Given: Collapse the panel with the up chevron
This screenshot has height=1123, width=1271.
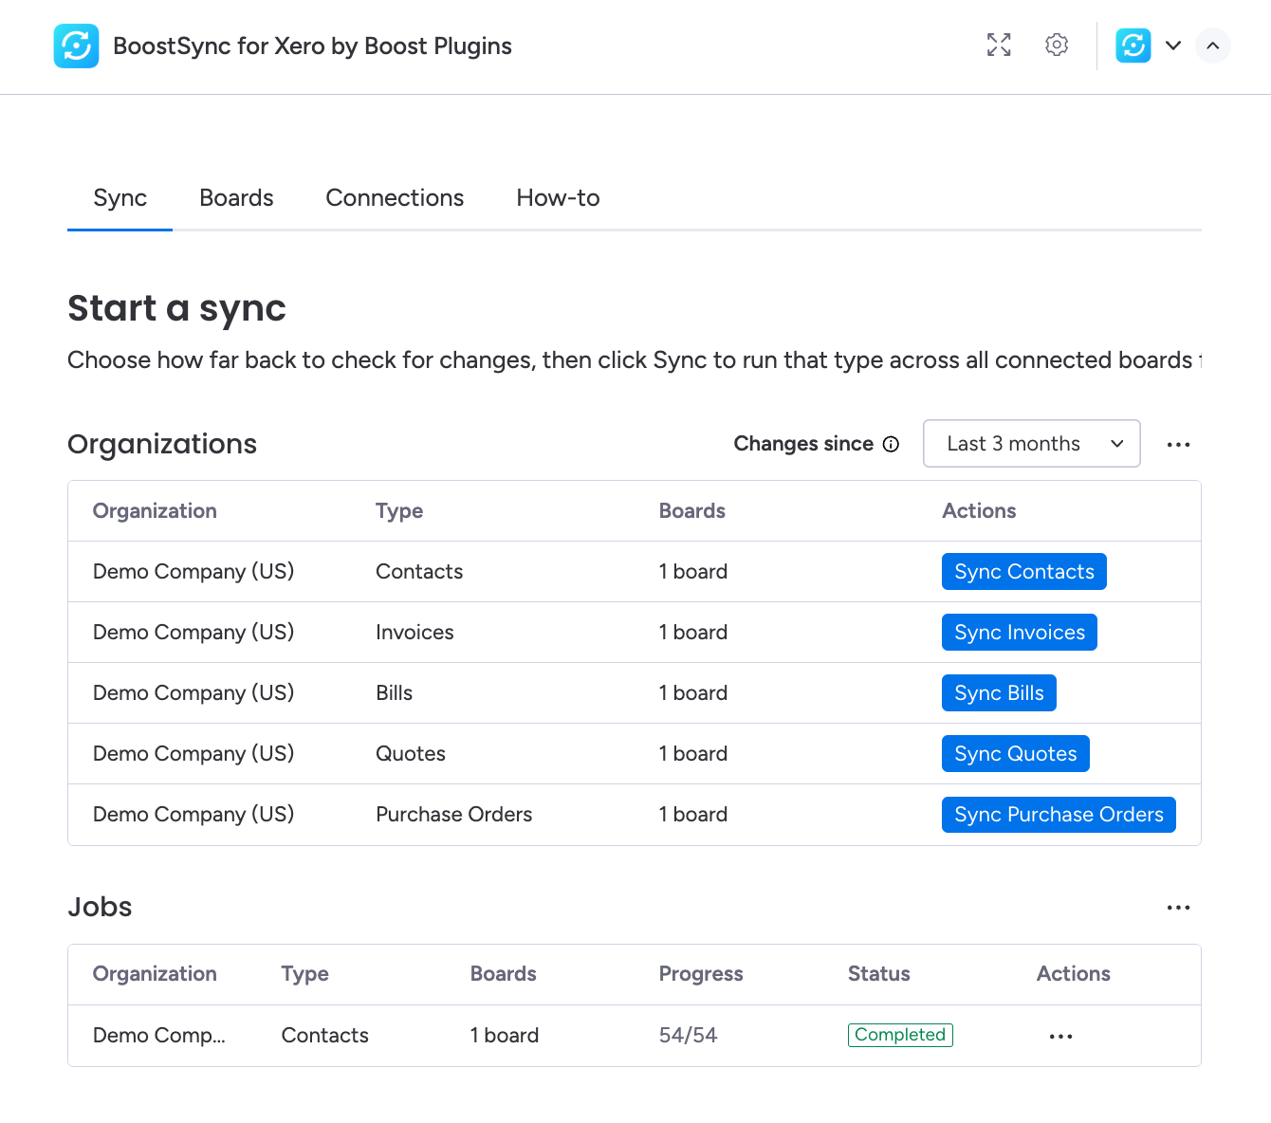Looking at the screenshot, I should pos(1213,46).
